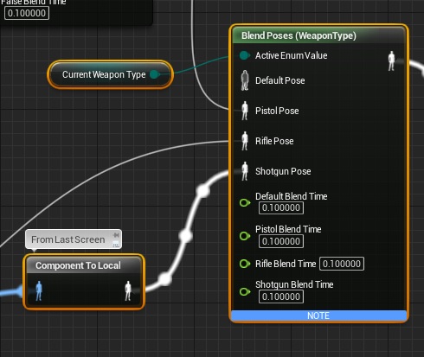
Task: Click bottom reroute knot near Component To Local
Action: pyautogui.click(x=165, y=278)
